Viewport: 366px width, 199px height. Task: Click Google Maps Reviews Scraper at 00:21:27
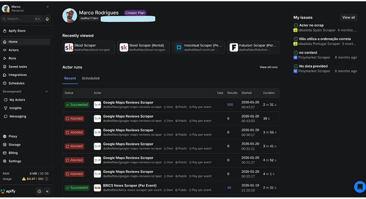(128, 158)
